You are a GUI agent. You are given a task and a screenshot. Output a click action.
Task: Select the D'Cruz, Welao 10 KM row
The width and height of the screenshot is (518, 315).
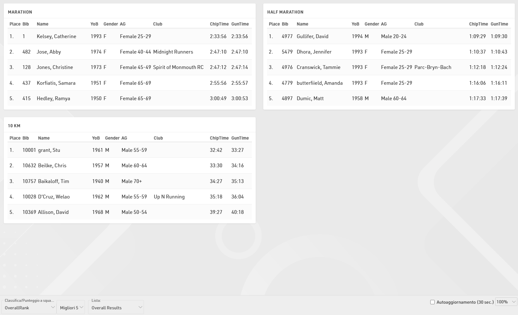click(x=54, y=197)
